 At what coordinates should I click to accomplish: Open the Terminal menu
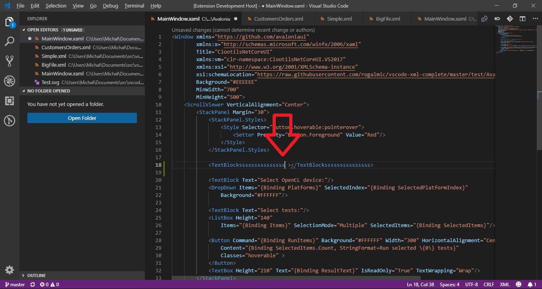[x=134, y=6]
